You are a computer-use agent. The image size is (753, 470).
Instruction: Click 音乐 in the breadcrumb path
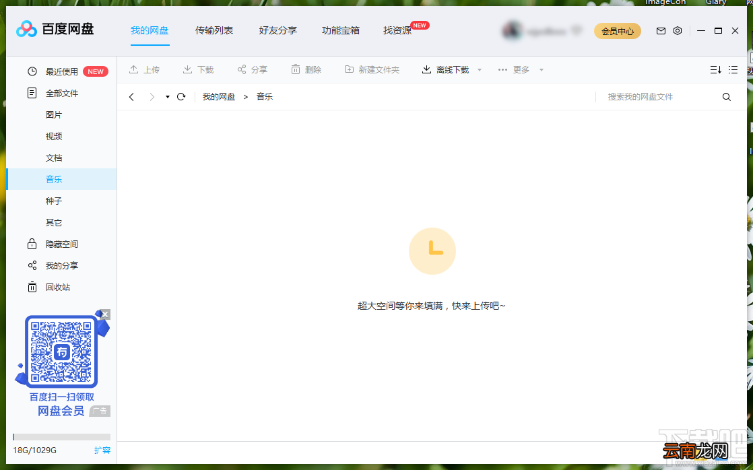click(265, 97)
